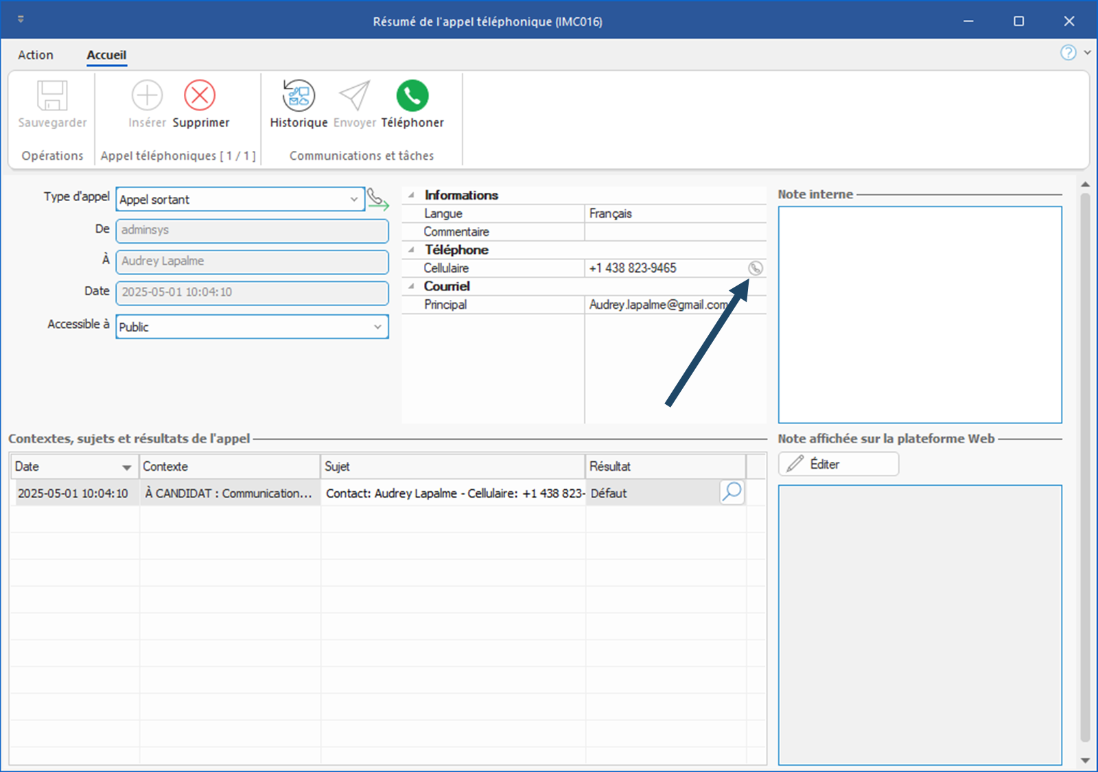The image size is (1098, 772).
Task: Open the Accessible à dropdown
Action: point(377,327)
